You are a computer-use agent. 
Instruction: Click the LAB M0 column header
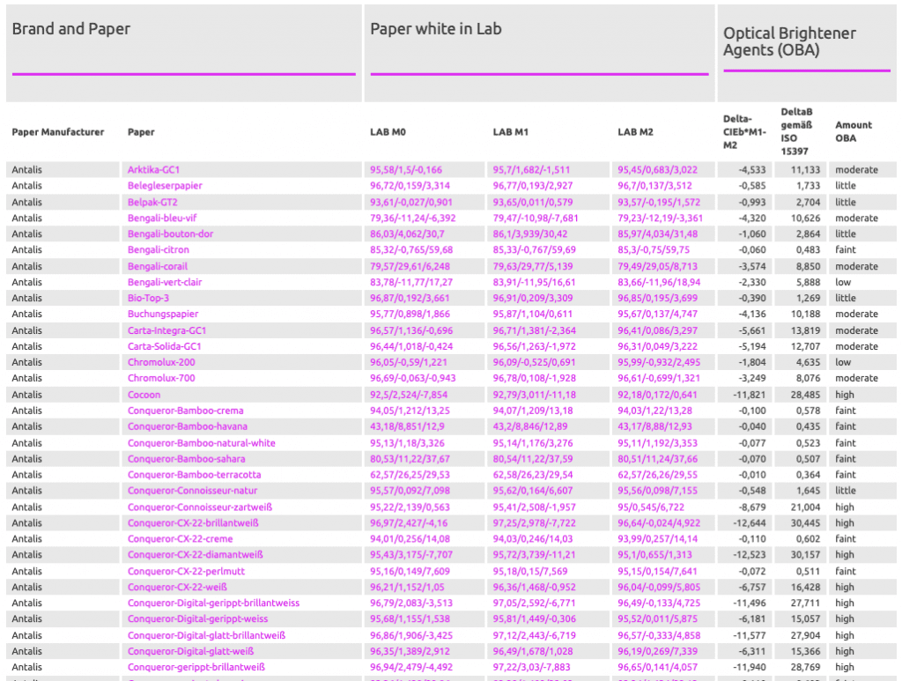point(388,132)
